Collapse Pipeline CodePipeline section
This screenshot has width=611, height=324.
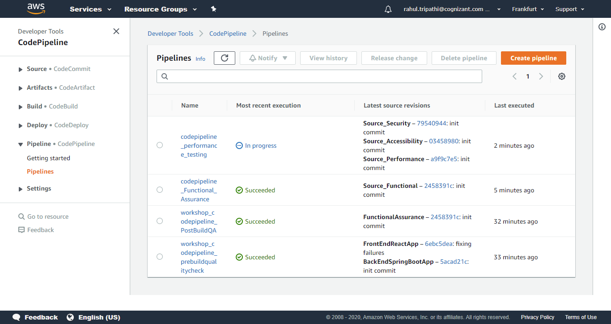click(x=21, y=144)
